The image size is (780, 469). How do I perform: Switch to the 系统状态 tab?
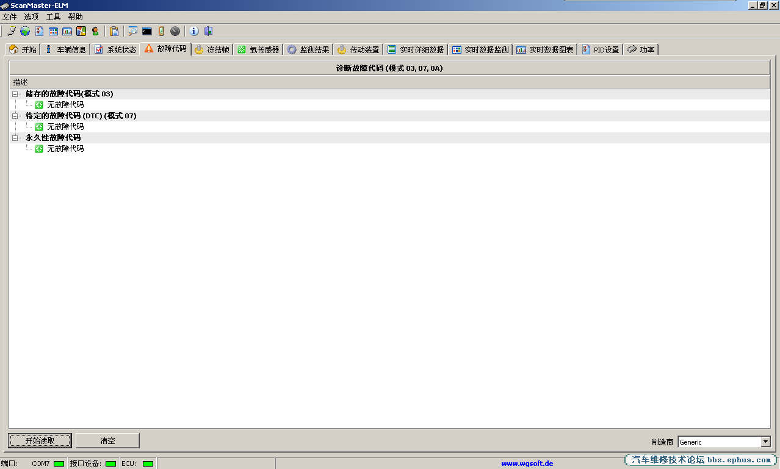tap(115, 49)
